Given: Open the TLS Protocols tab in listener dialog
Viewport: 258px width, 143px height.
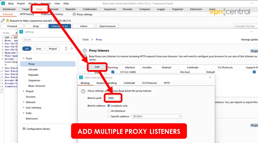Looking at the screenshot, I should click(x=149, y=83).
